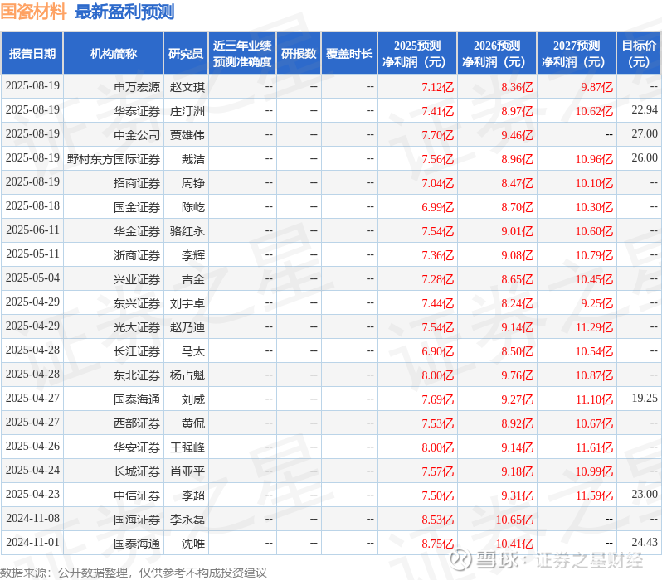This screenshot has width=662, height=580.
Task: Click the 2024-11-01 date cell
Action: point(32,543)
